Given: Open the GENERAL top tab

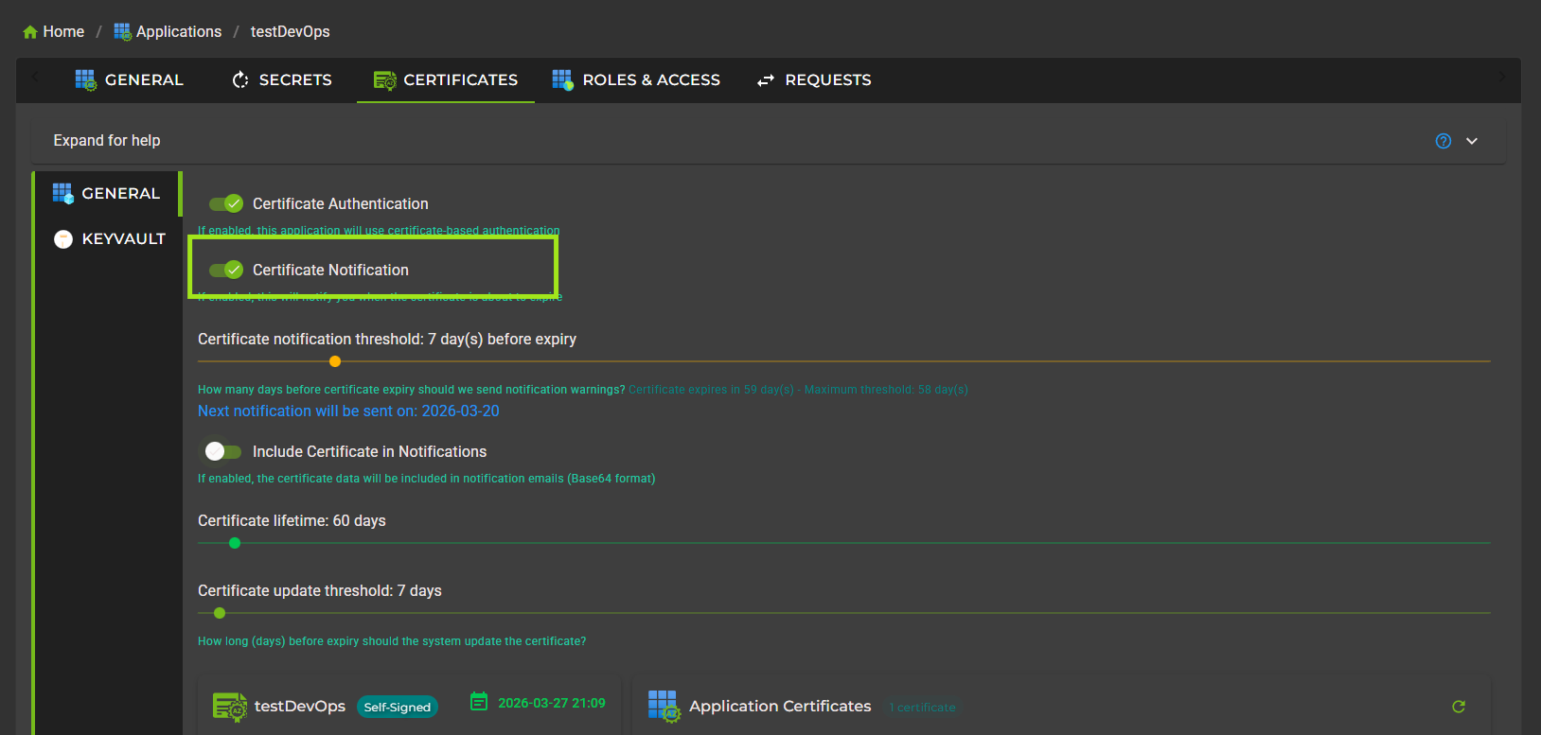Looking at the screenshot, I should click(130, 80).
